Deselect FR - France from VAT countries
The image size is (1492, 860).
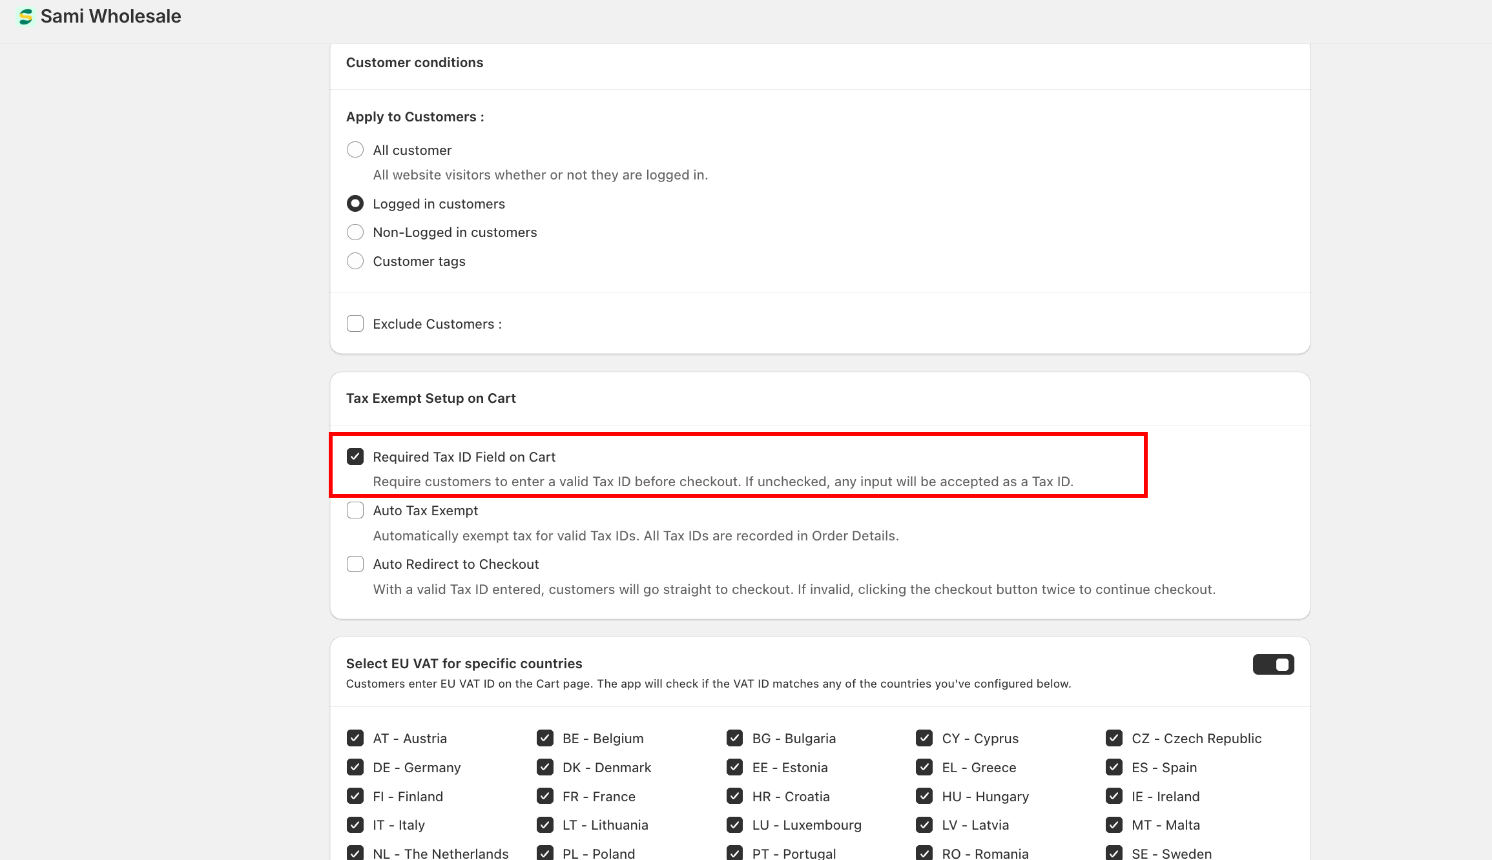545,796
